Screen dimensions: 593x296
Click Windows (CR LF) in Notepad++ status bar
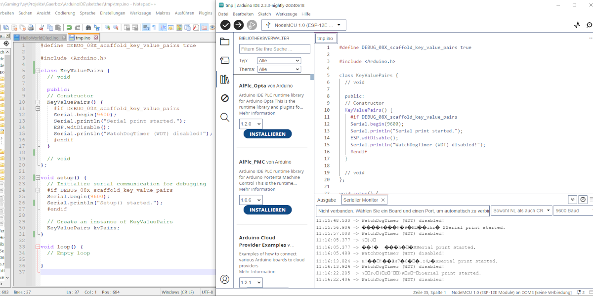pos(177,292)
